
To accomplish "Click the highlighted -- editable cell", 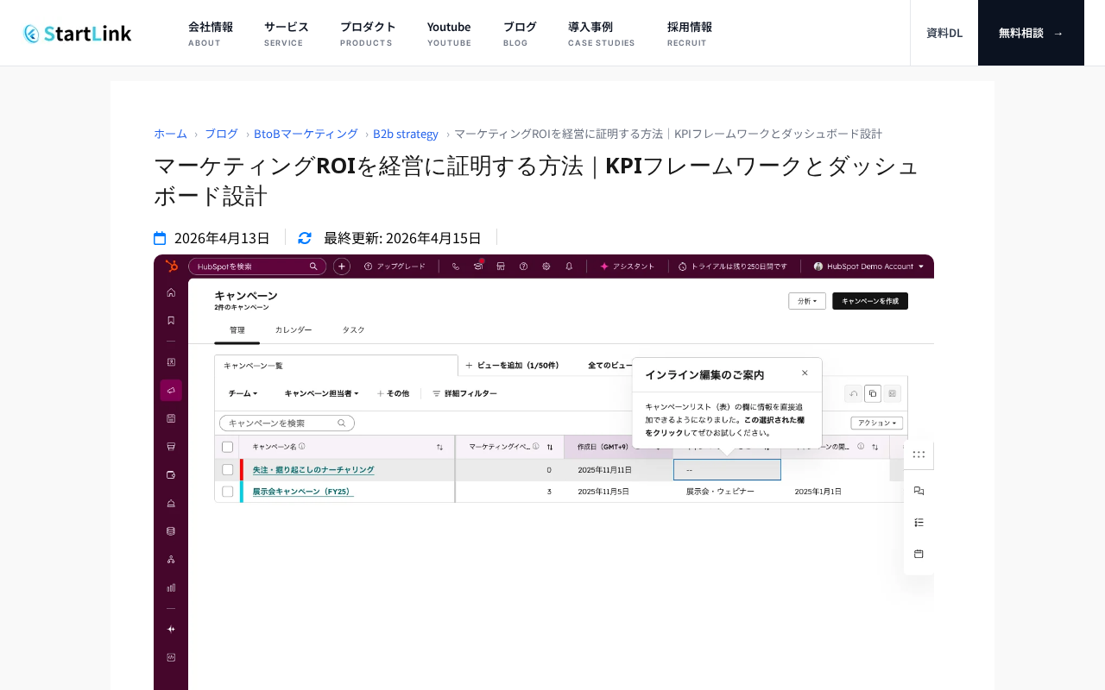I will click(x=727, y=470).
